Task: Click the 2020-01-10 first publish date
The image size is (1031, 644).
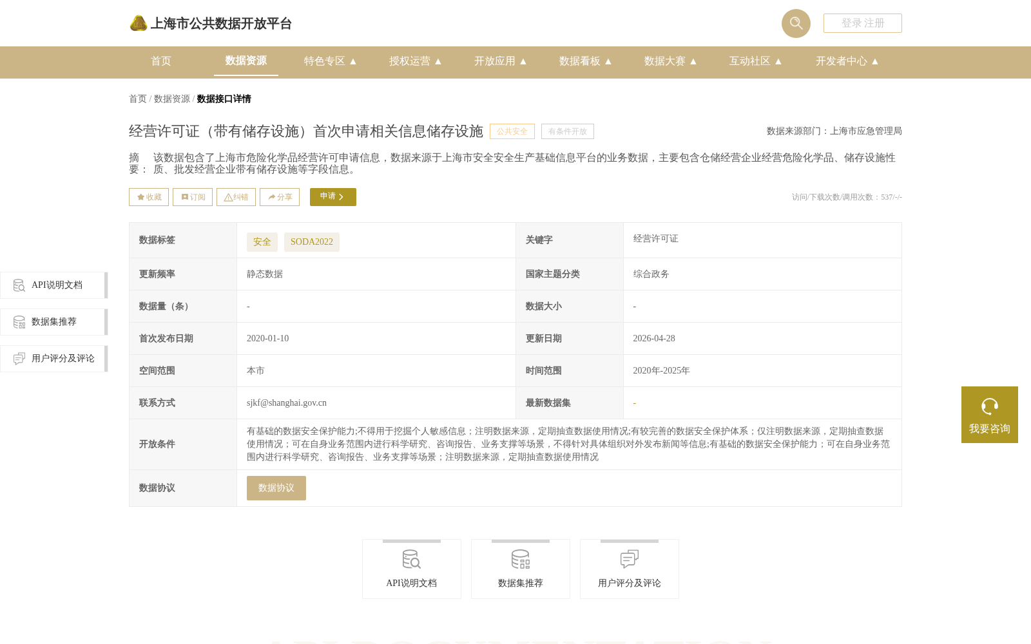Action: pos(268,339)
